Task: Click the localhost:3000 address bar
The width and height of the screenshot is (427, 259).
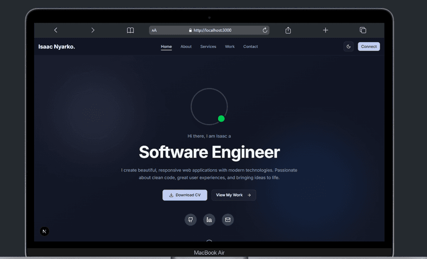Action: (x=211, y=30)
